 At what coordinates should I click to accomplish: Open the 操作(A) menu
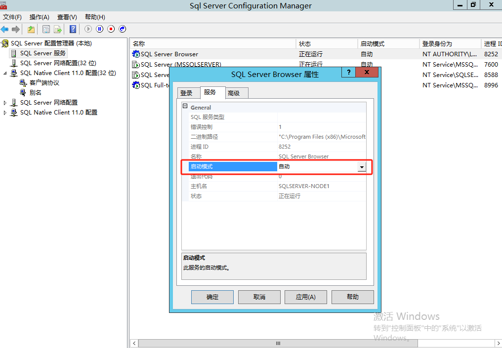40,17
